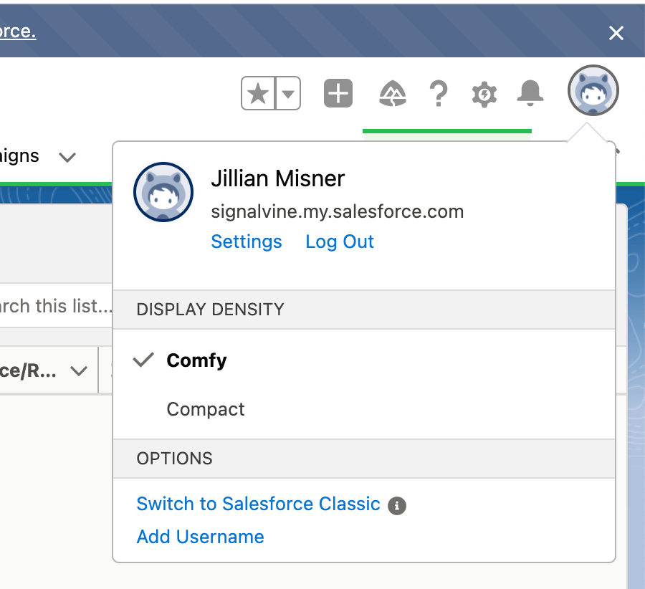Click the profile avatar inside the user menu
645x589 pixels.
click(163, 192)
